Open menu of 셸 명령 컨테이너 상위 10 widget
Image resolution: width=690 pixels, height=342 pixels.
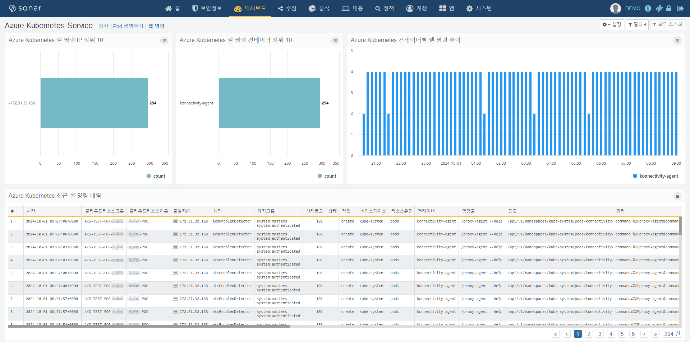[335, 41]
